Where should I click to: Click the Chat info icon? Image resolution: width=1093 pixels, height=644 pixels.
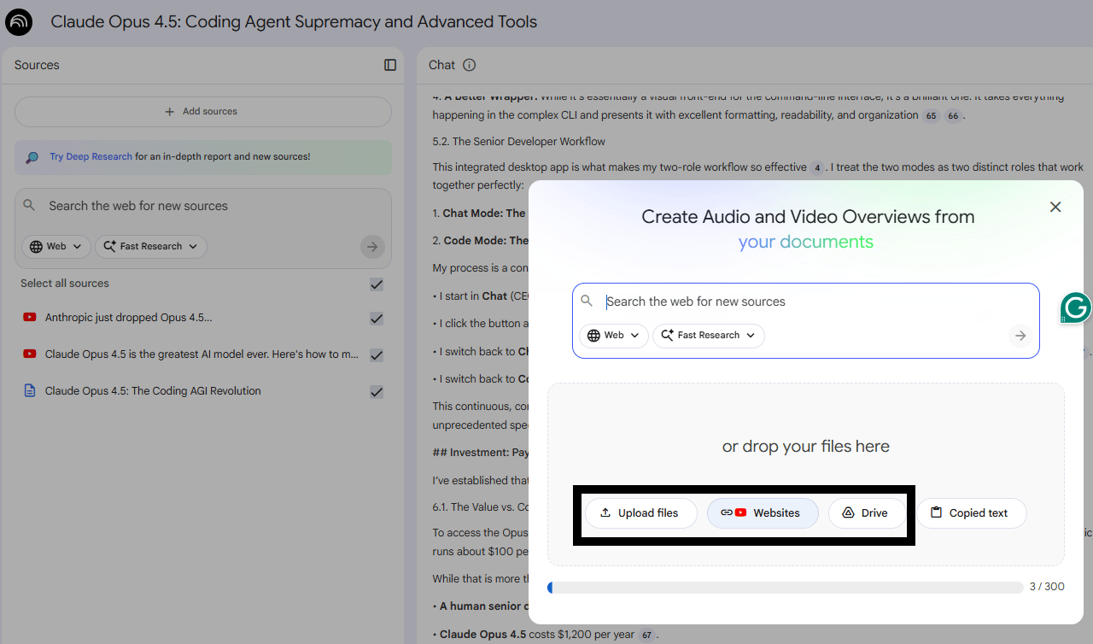tap(469, 65)
